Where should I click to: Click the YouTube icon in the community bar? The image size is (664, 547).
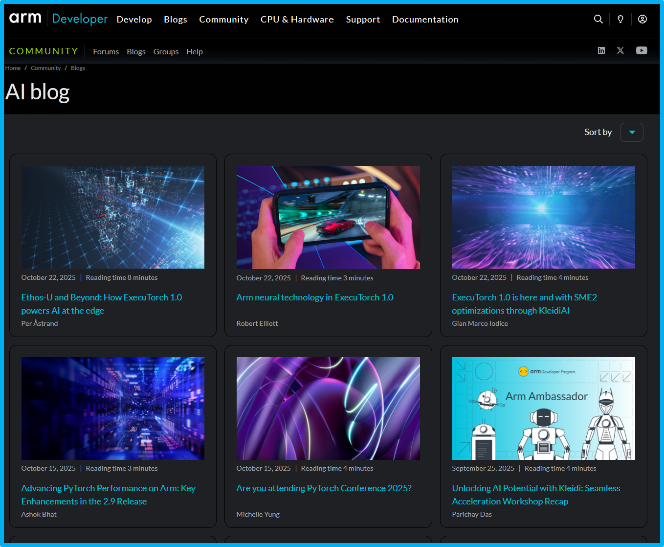(642, 50)
